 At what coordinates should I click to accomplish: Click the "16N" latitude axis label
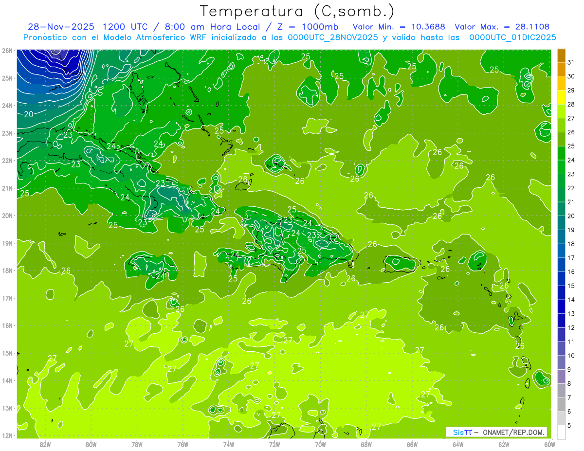click(x=7, y=325)
